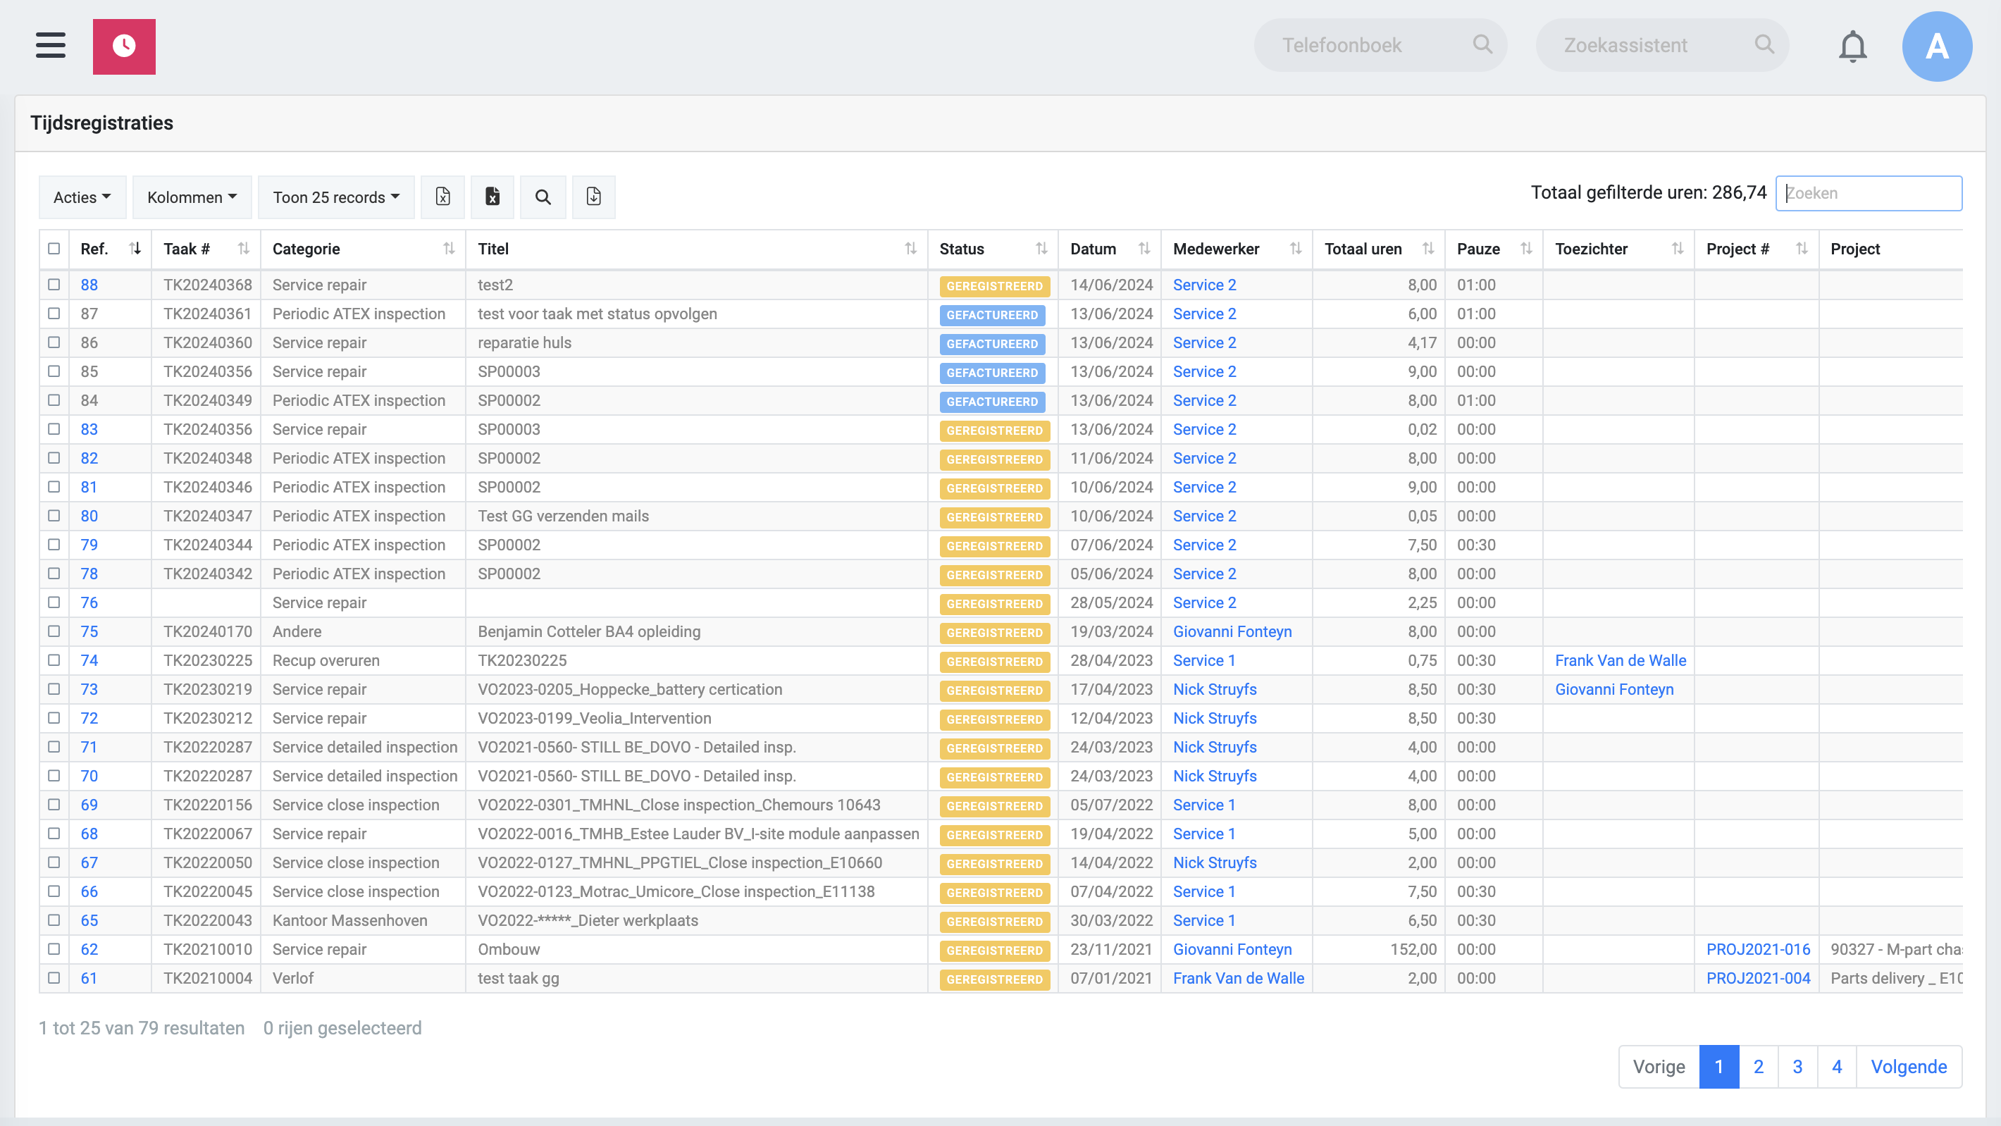Focus the Zoeken table search field
Viewport: 2001px width, 1126px height.
coord(1869,193)
